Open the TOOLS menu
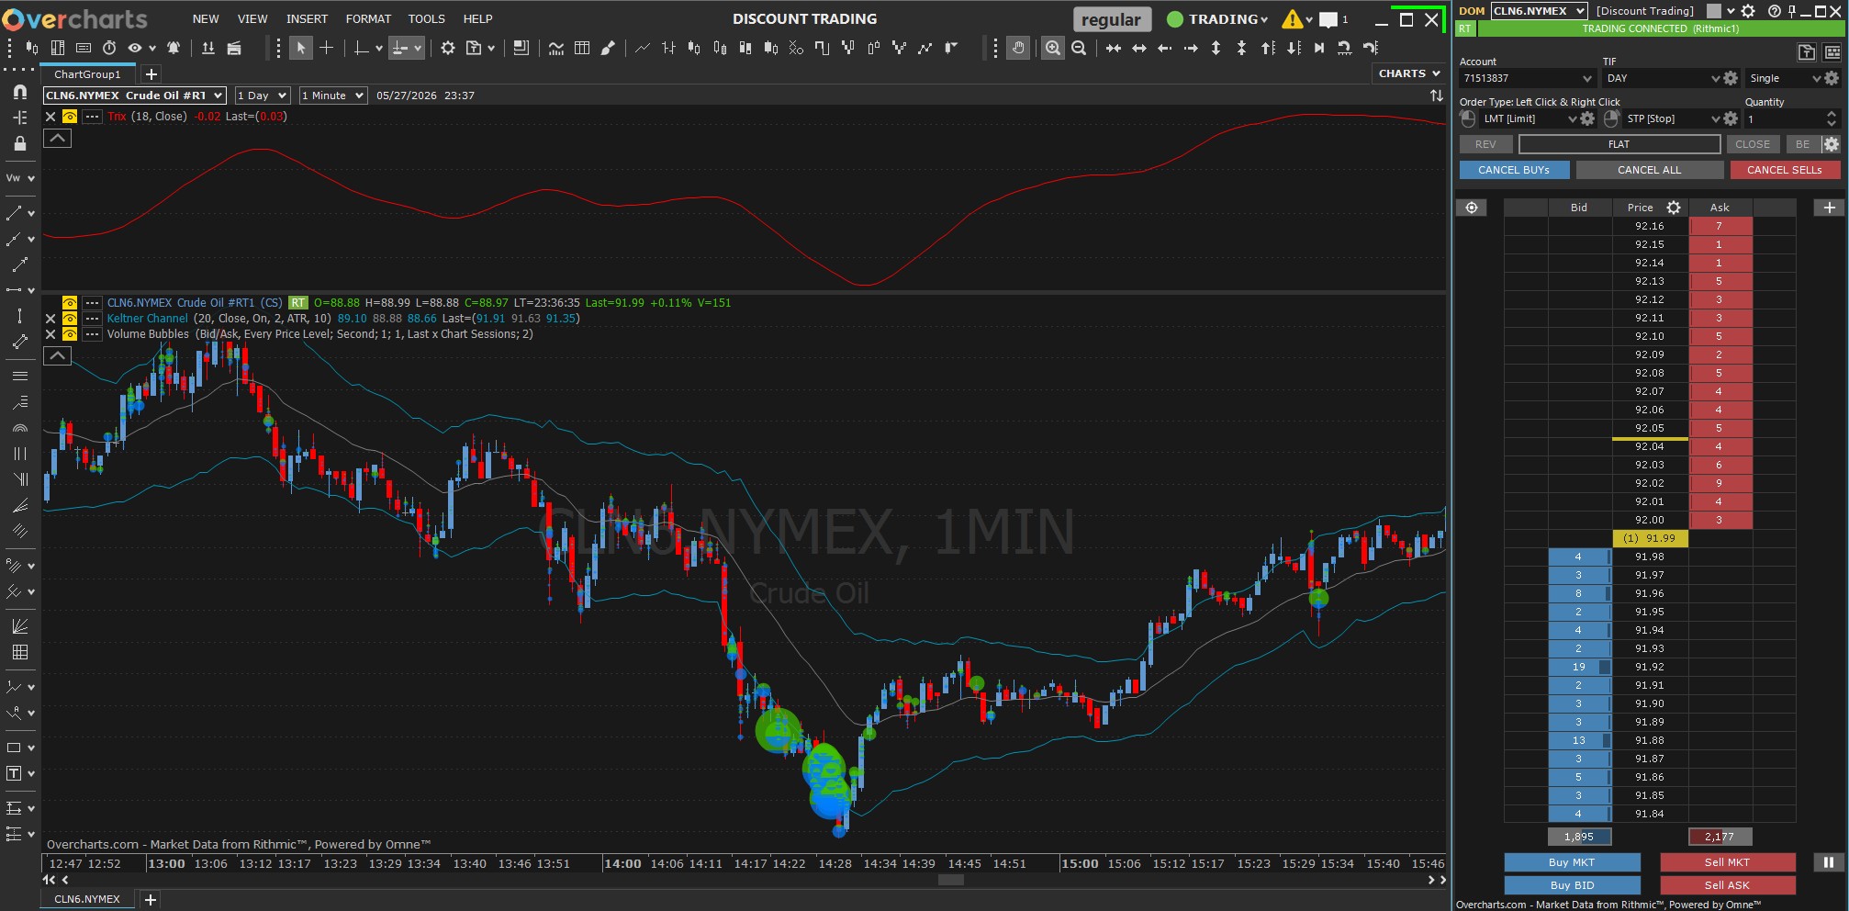 pos(426,19)
